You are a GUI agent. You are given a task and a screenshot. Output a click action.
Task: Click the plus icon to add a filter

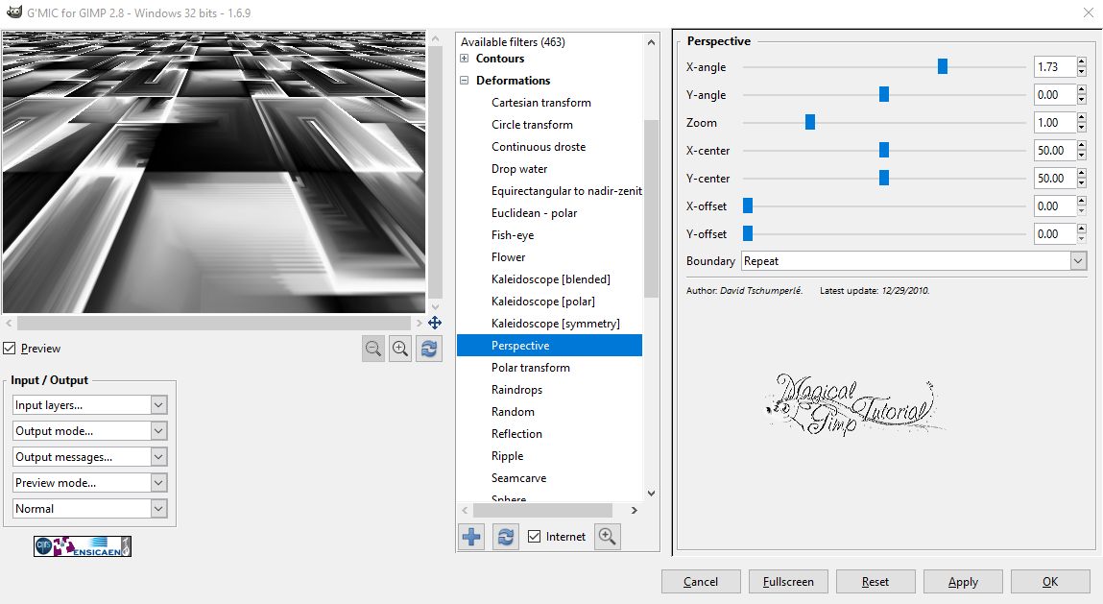(x=470, y=536)
